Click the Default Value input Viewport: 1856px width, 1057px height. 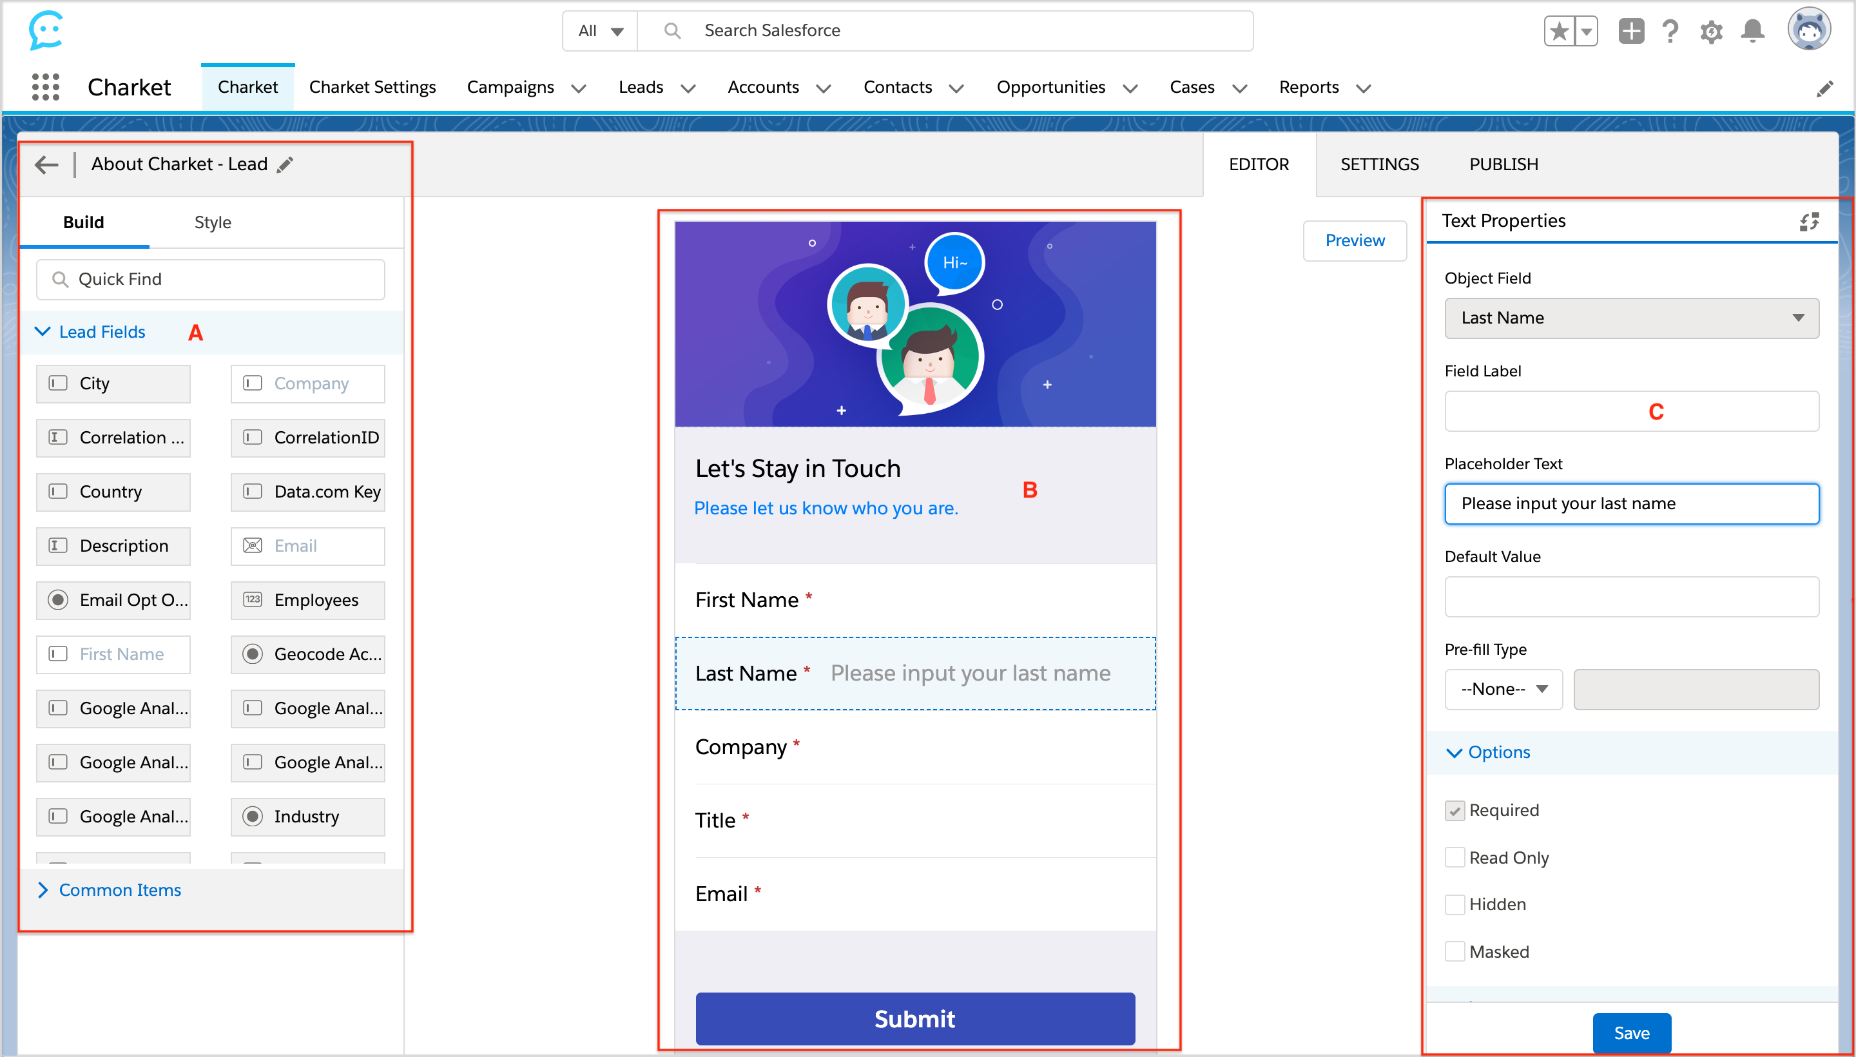(1632, 597)
